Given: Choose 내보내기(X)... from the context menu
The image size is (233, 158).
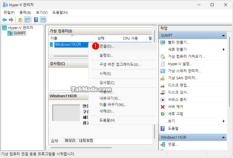Looking at the screenshot, I should click(x=123, y=98).
